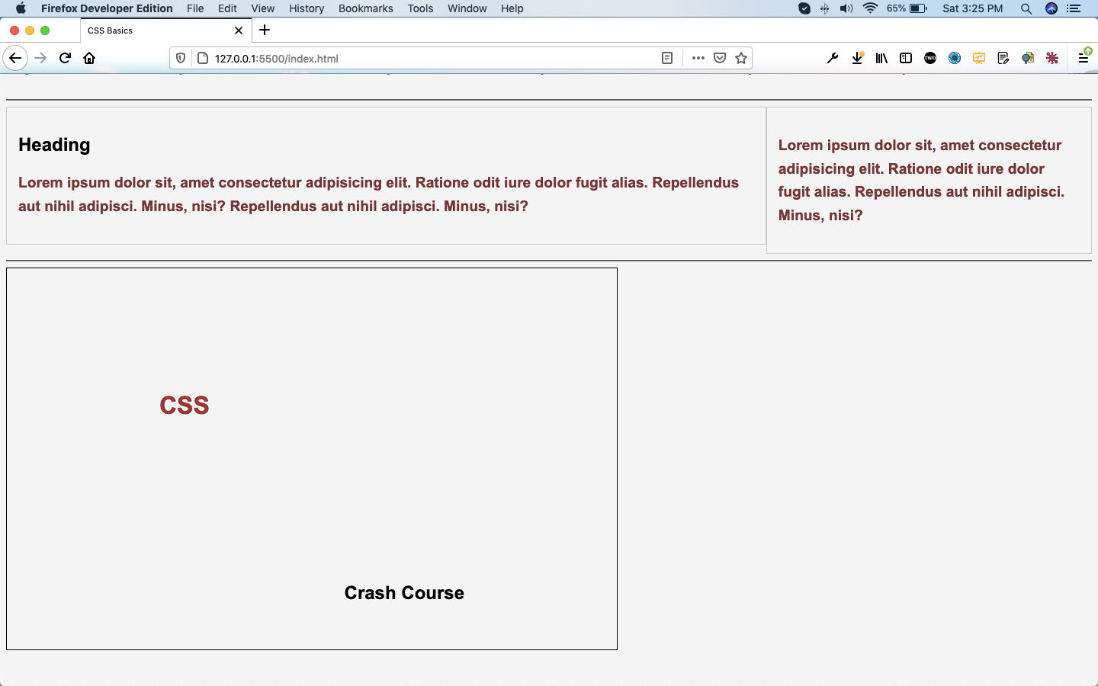Go back to the previous page

click(14, 58)
